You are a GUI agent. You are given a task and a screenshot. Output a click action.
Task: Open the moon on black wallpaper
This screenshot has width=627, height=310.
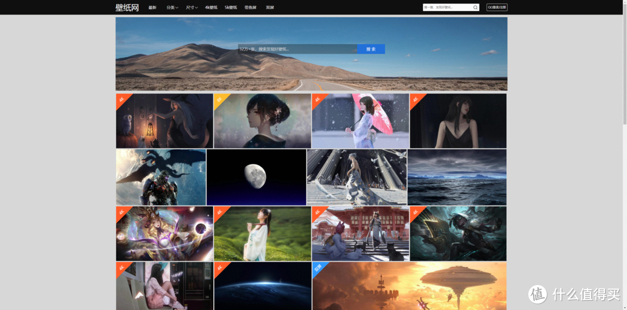coord(257,177)
